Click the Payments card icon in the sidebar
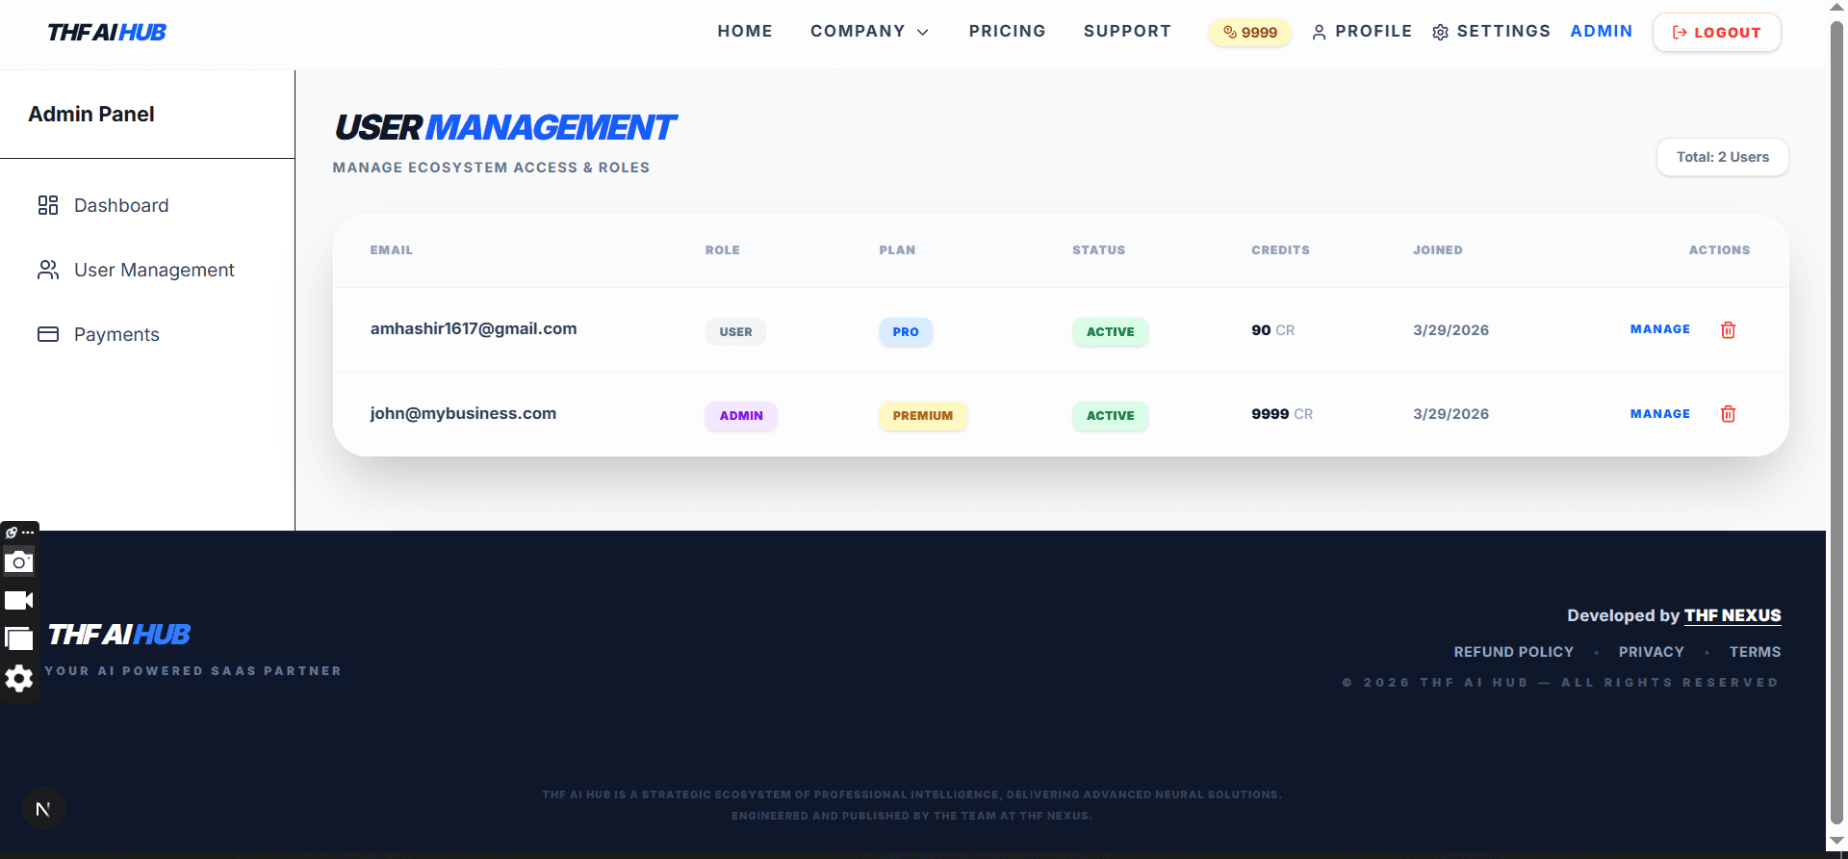1848x859 pixels. [48, 334]
